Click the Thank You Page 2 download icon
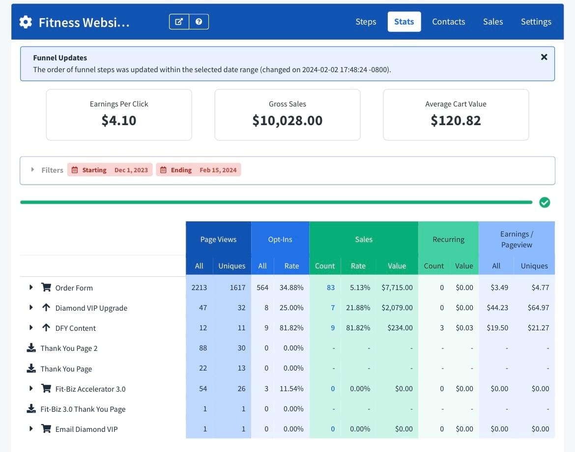The width and height of the screenshot is (575, 452). [x=31, y=348]
